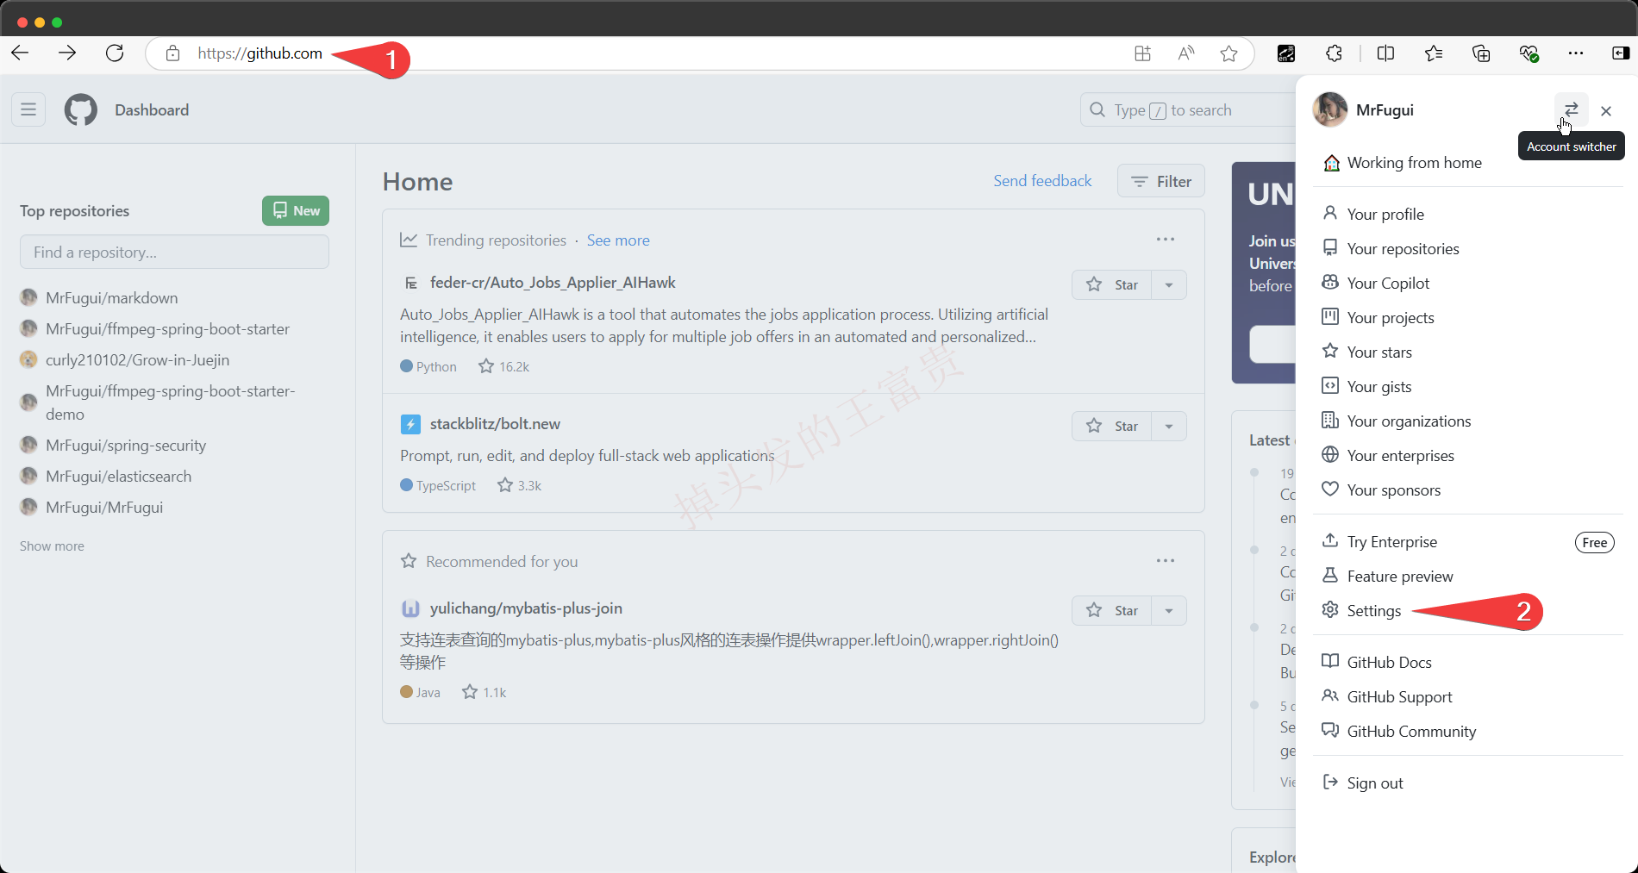Image resolution: width=1638 pixels, height=873 pixels.
Task: Open MrFugui/MrFugui repository
Action: (104, 507)
